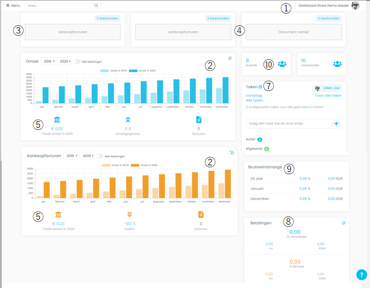Toggle 'Met betalingen' switch in Aankoopfacturen panel
This screenshot has height=288, width=370.
click(x=99, y=156)
